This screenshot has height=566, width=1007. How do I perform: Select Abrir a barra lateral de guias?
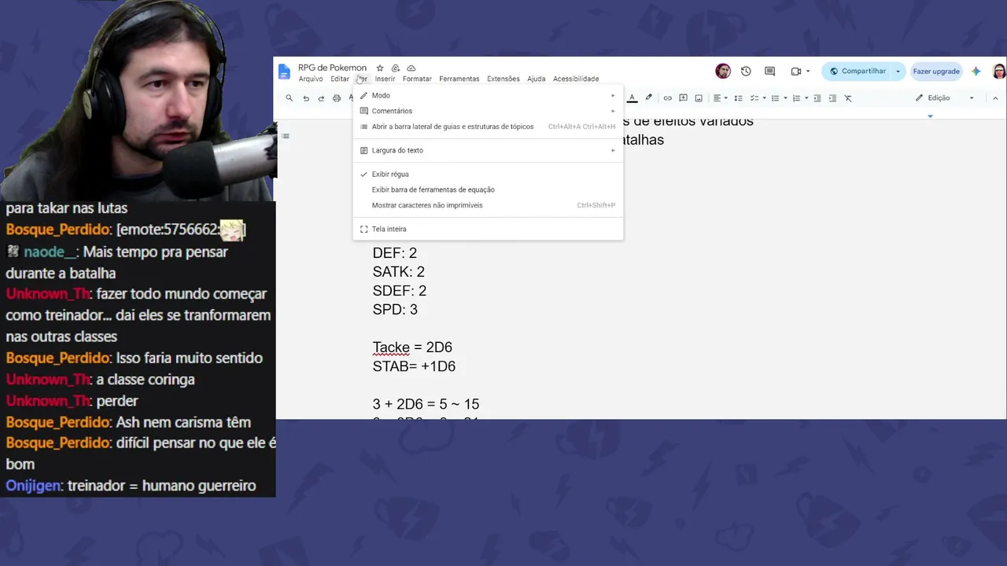(x=488, y=127)
